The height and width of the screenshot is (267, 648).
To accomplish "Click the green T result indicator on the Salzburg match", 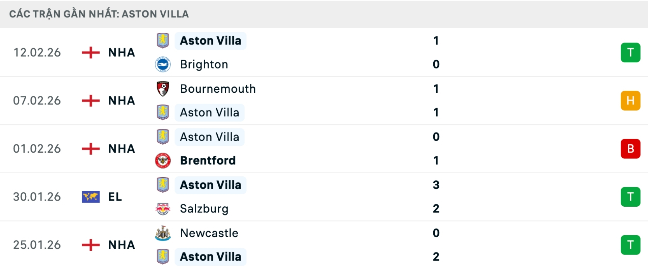I will [631, 197].
